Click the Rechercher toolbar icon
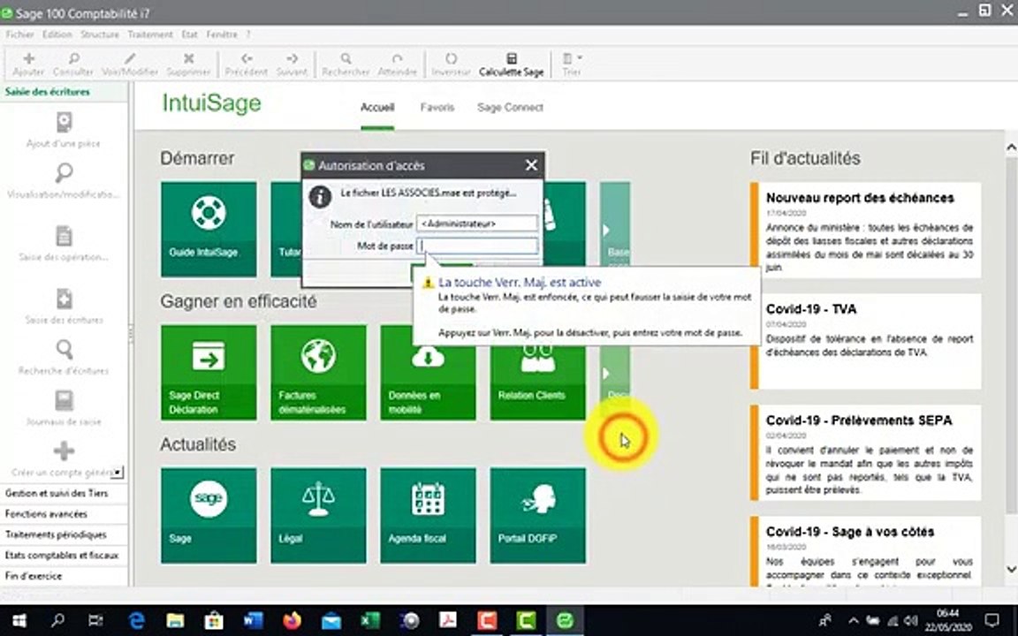The height and width of the screenshot is (636, 1018). (346, 58)
